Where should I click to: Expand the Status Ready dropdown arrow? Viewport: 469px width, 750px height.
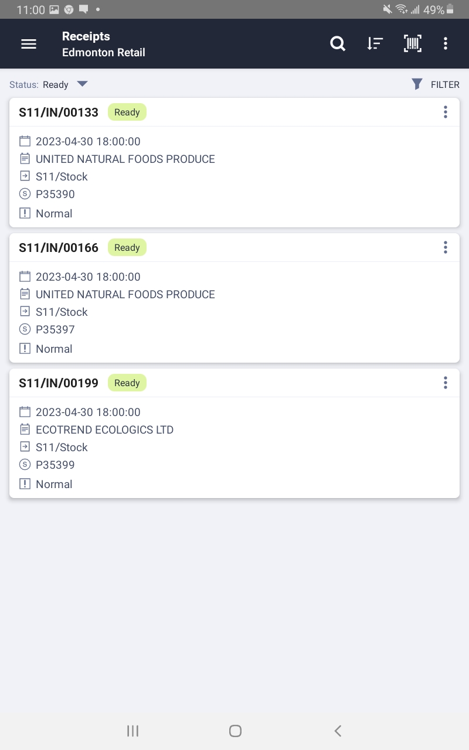click(82, 84)
